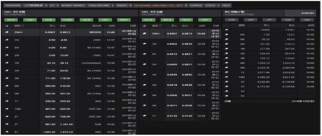The height and width of the screenshot is (136, 322).
Task: Open the CURVES tab
Action: tap(196, 6)
